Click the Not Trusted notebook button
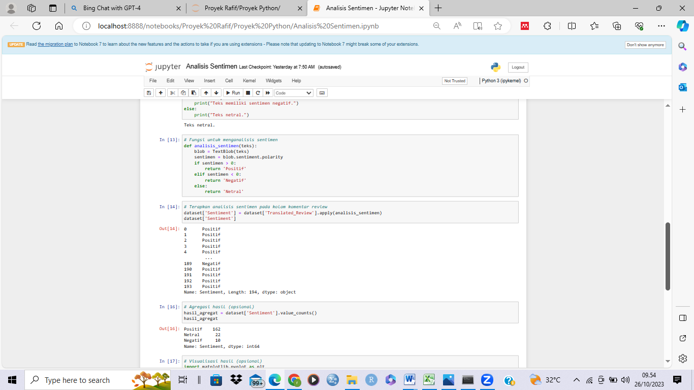Screen dimensions: 694x390 click(455, 81)
